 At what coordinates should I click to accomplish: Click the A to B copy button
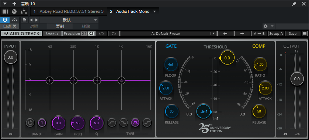click(259, 34)
